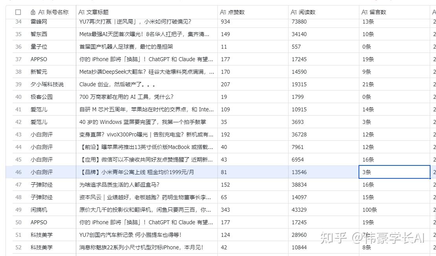
Task: Click the text-type icon in the 点赞数 column header
Action: [x=223, y=12]
